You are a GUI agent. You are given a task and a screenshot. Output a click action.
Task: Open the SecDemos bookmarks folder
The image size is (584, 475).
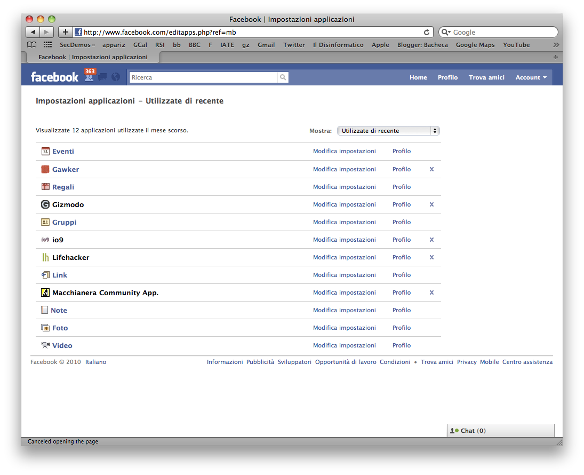(x=77, y=45)
